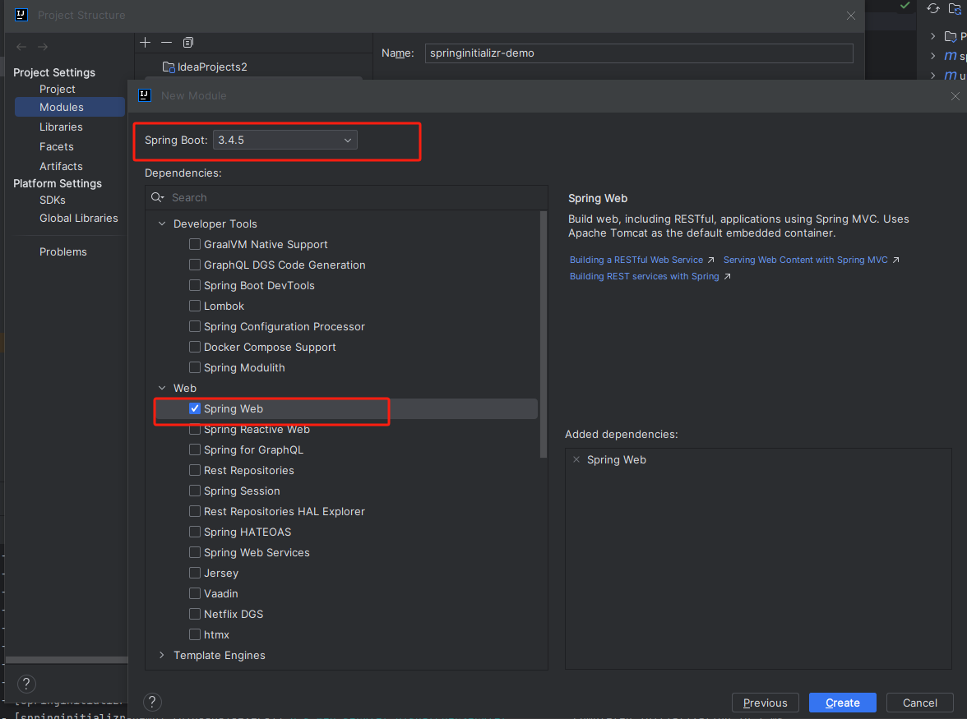The image size is (967, 719).
Task: Enable Spring HATEOAS dependency
Action: coord(195,532)
